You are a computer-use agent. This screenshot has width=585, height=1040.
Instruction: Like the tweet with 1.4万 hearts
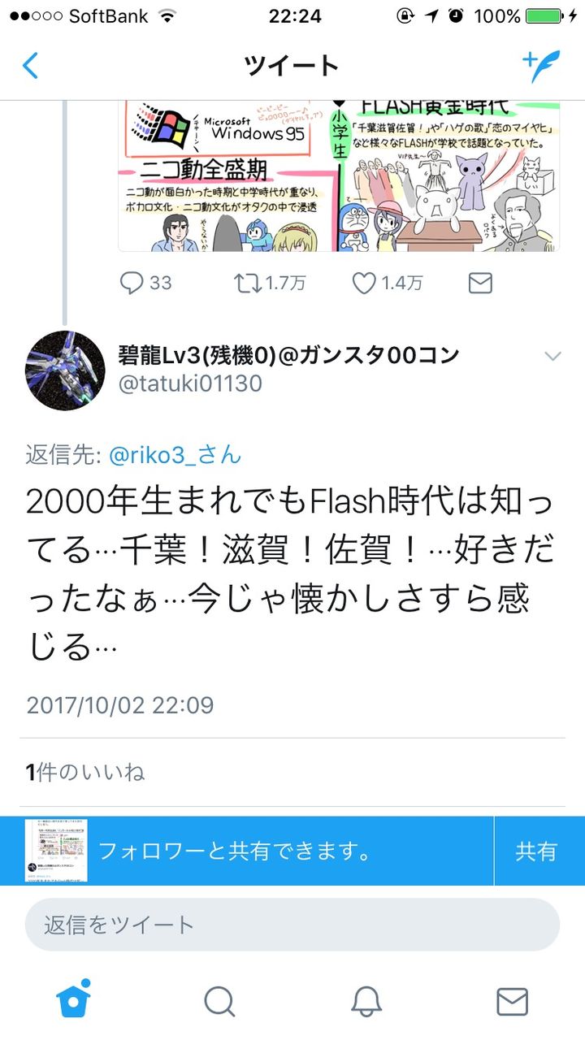(x=388, y=283)
